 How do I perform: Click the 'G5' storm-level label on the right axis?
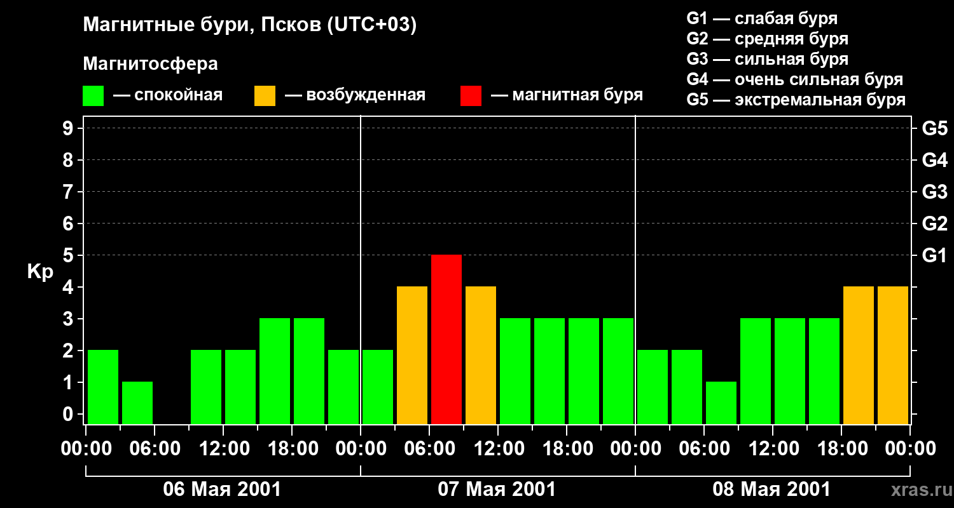tap(935, 128)
